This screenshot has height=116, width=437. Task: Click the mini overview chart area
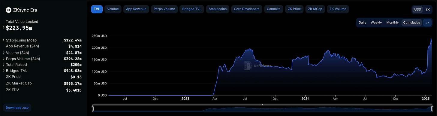click(x=263, y=109)
